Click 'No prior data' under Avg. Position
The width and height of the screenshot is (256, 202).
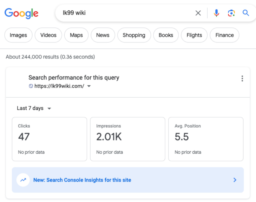(x=188, y=152)
